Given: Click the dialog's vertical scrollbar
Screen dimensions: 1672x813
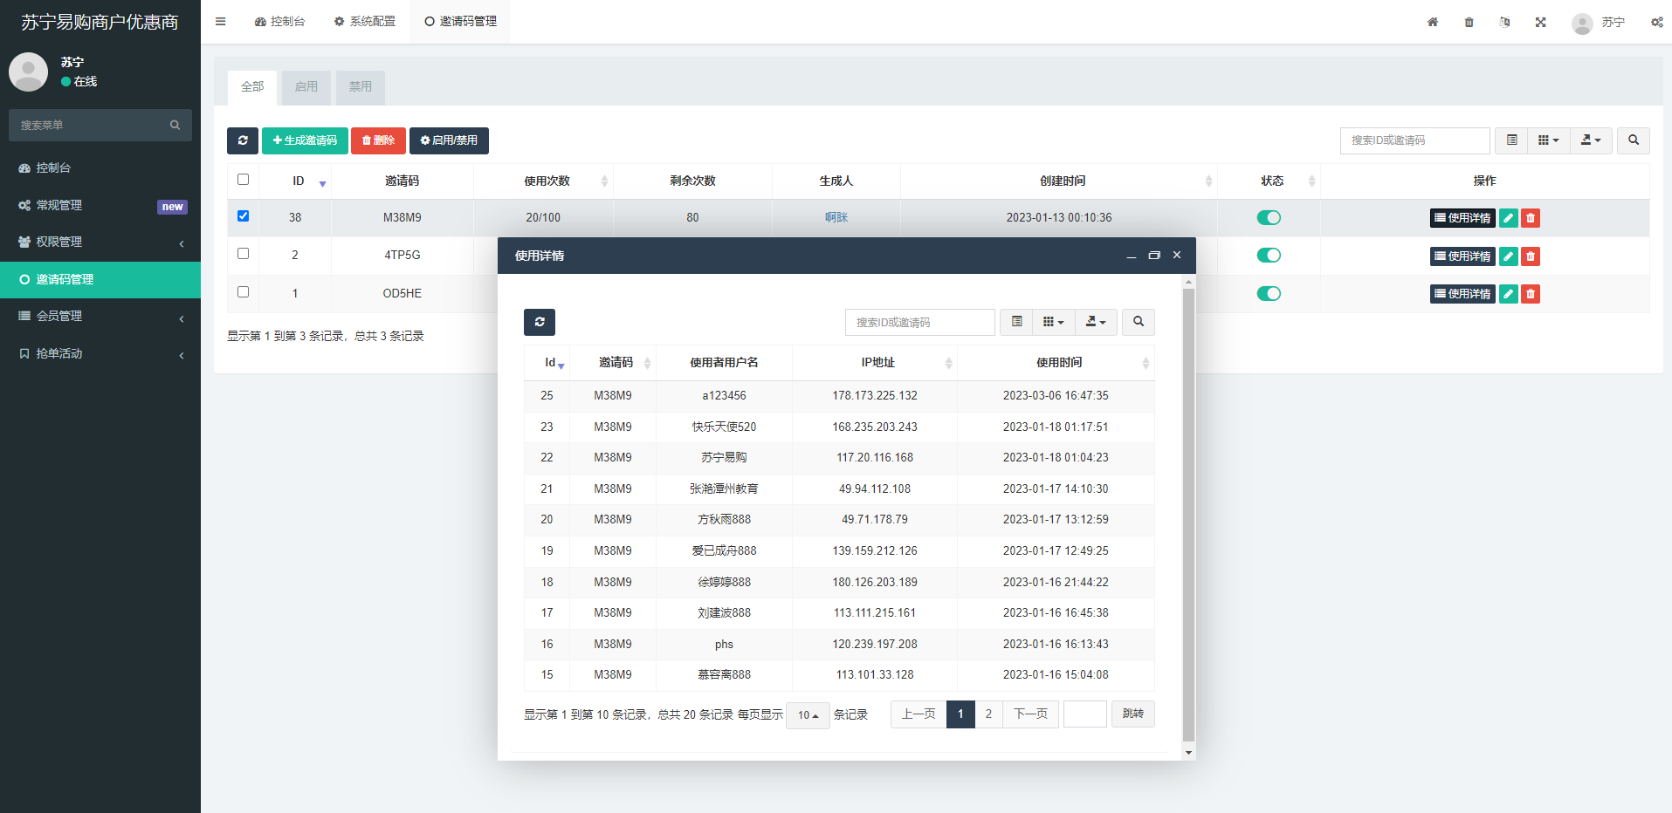Looking at the screenshot, I should 1188,515.
